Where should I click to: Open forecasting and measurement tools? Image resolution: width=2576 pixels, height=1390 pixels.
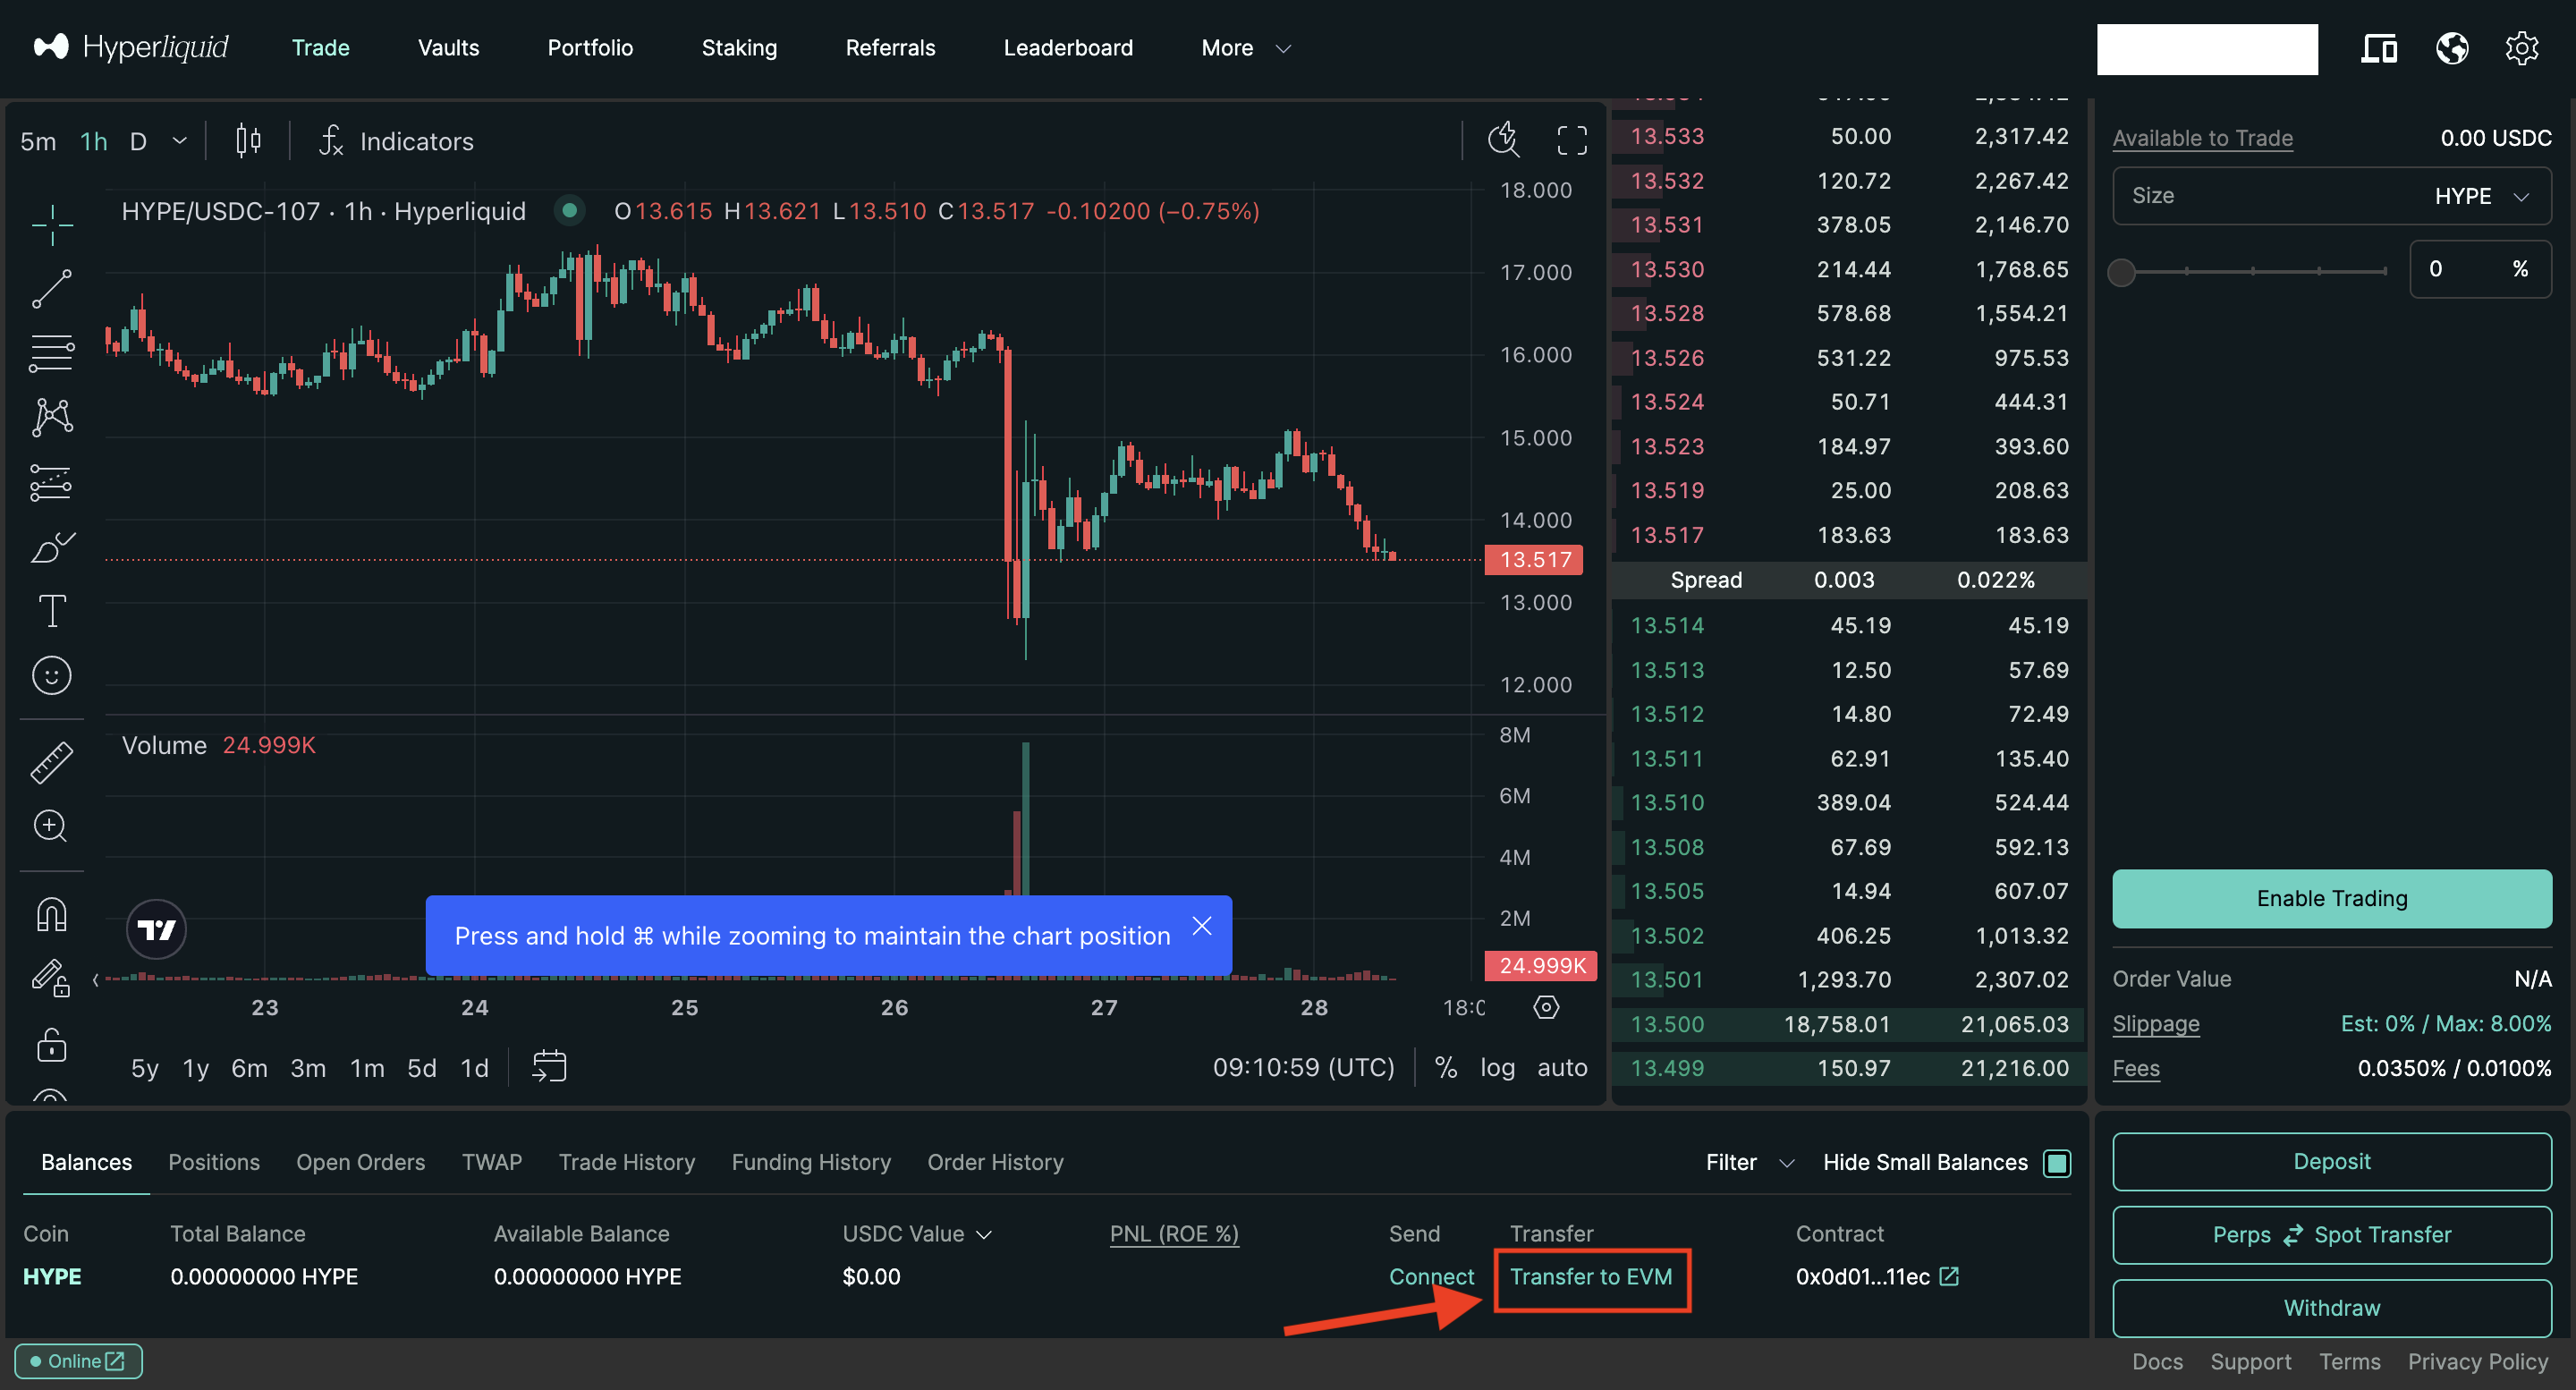(51, 482)
